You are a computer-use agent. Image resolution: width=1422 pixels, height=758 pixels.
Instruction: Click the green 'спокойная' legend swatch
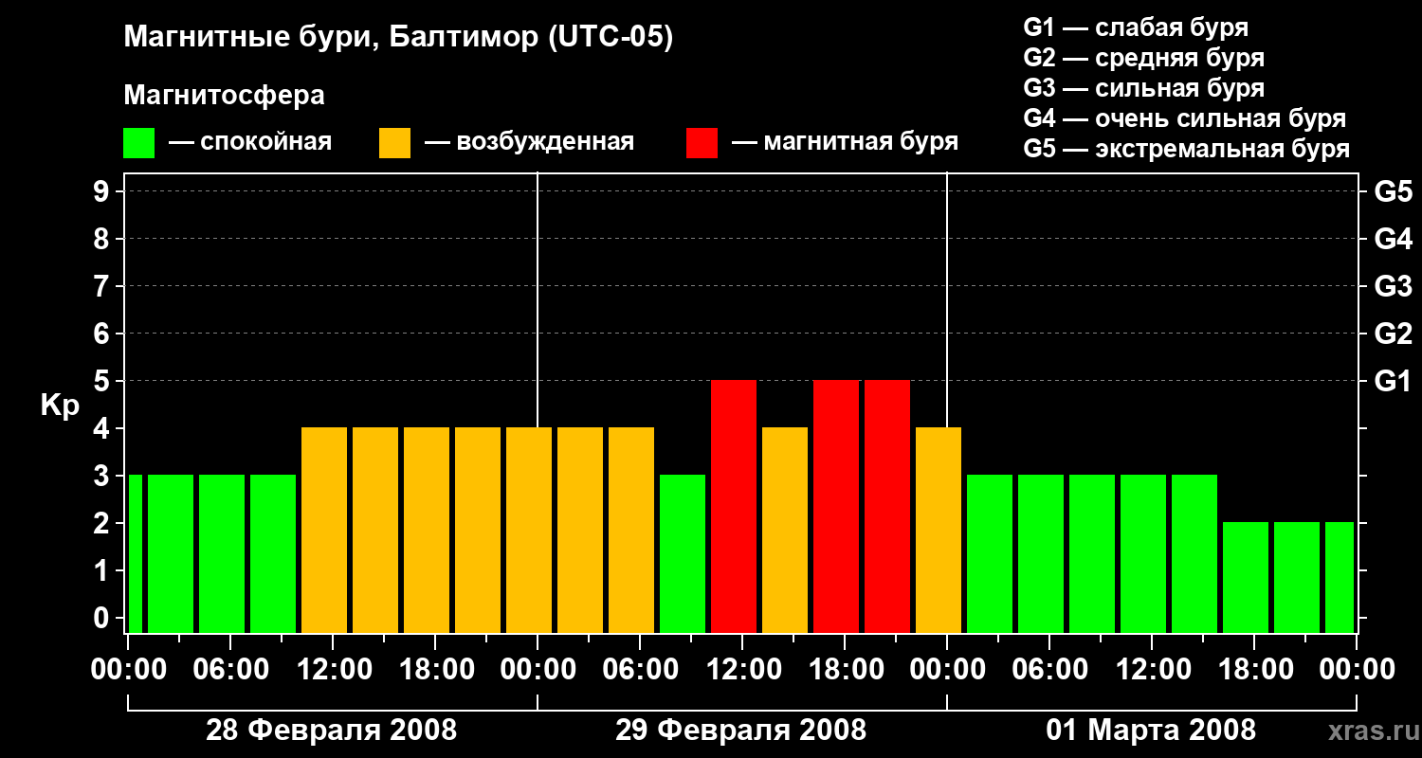coord(138,143)
